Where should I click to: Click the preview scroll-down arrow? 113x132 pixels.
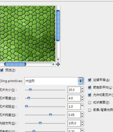pyautogui.click(x=58, y=60)
